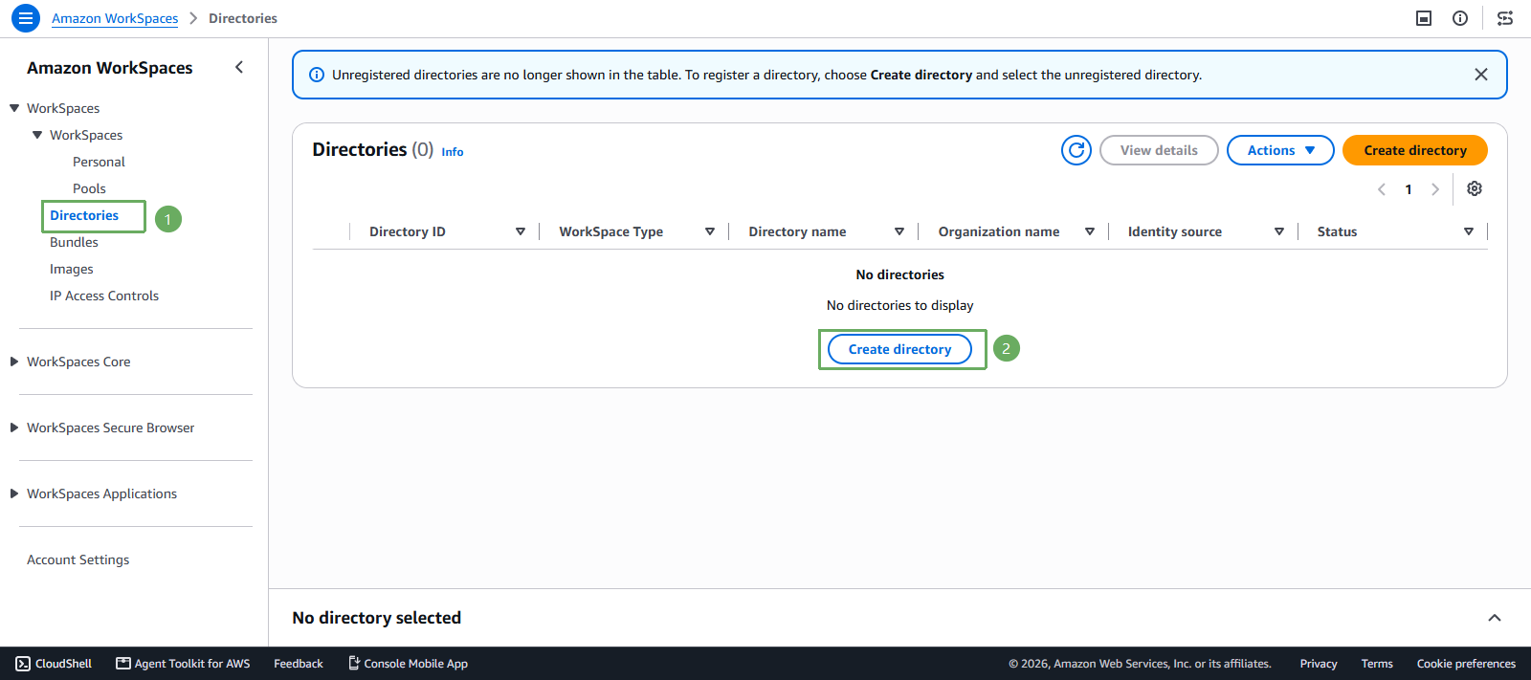Dismiss the unregistered directories info banner
This screenshot has height=680, width=1531.
pos(1480,75)
